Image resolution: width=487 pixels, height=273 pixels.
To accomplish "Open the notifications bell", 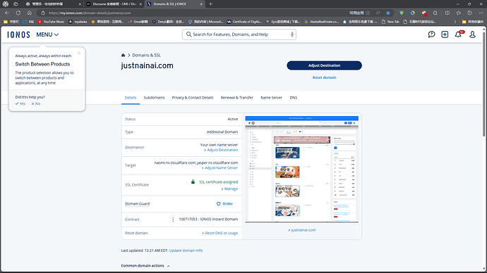I will [458, 34].
